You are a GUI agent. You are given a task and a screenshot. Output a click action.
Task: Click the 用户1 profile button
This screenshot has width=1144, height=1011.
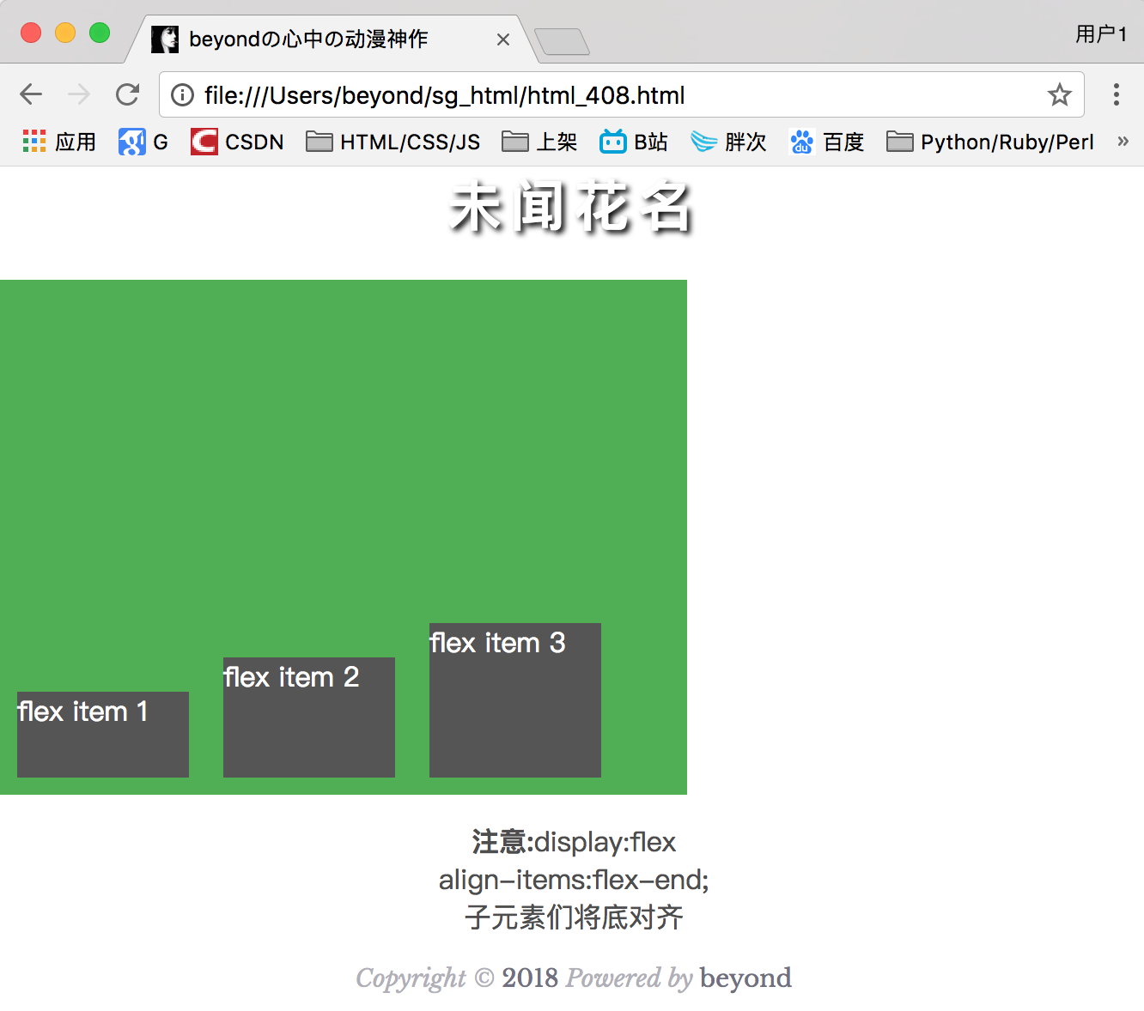pyautogui.click(x=1101, y=34)
